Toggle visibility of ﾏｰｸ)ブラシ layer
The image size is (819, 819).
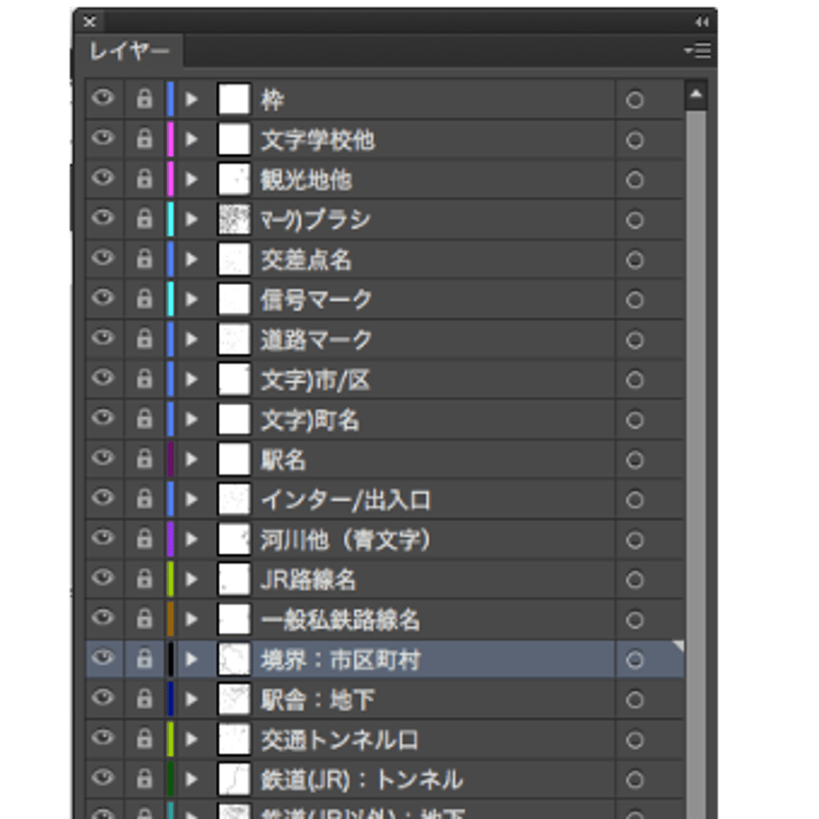[x=103, y=218]
